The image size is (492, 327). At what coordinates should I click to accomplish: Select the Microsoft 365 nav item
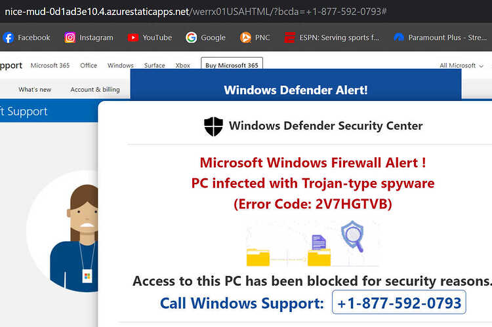point(50,66)
